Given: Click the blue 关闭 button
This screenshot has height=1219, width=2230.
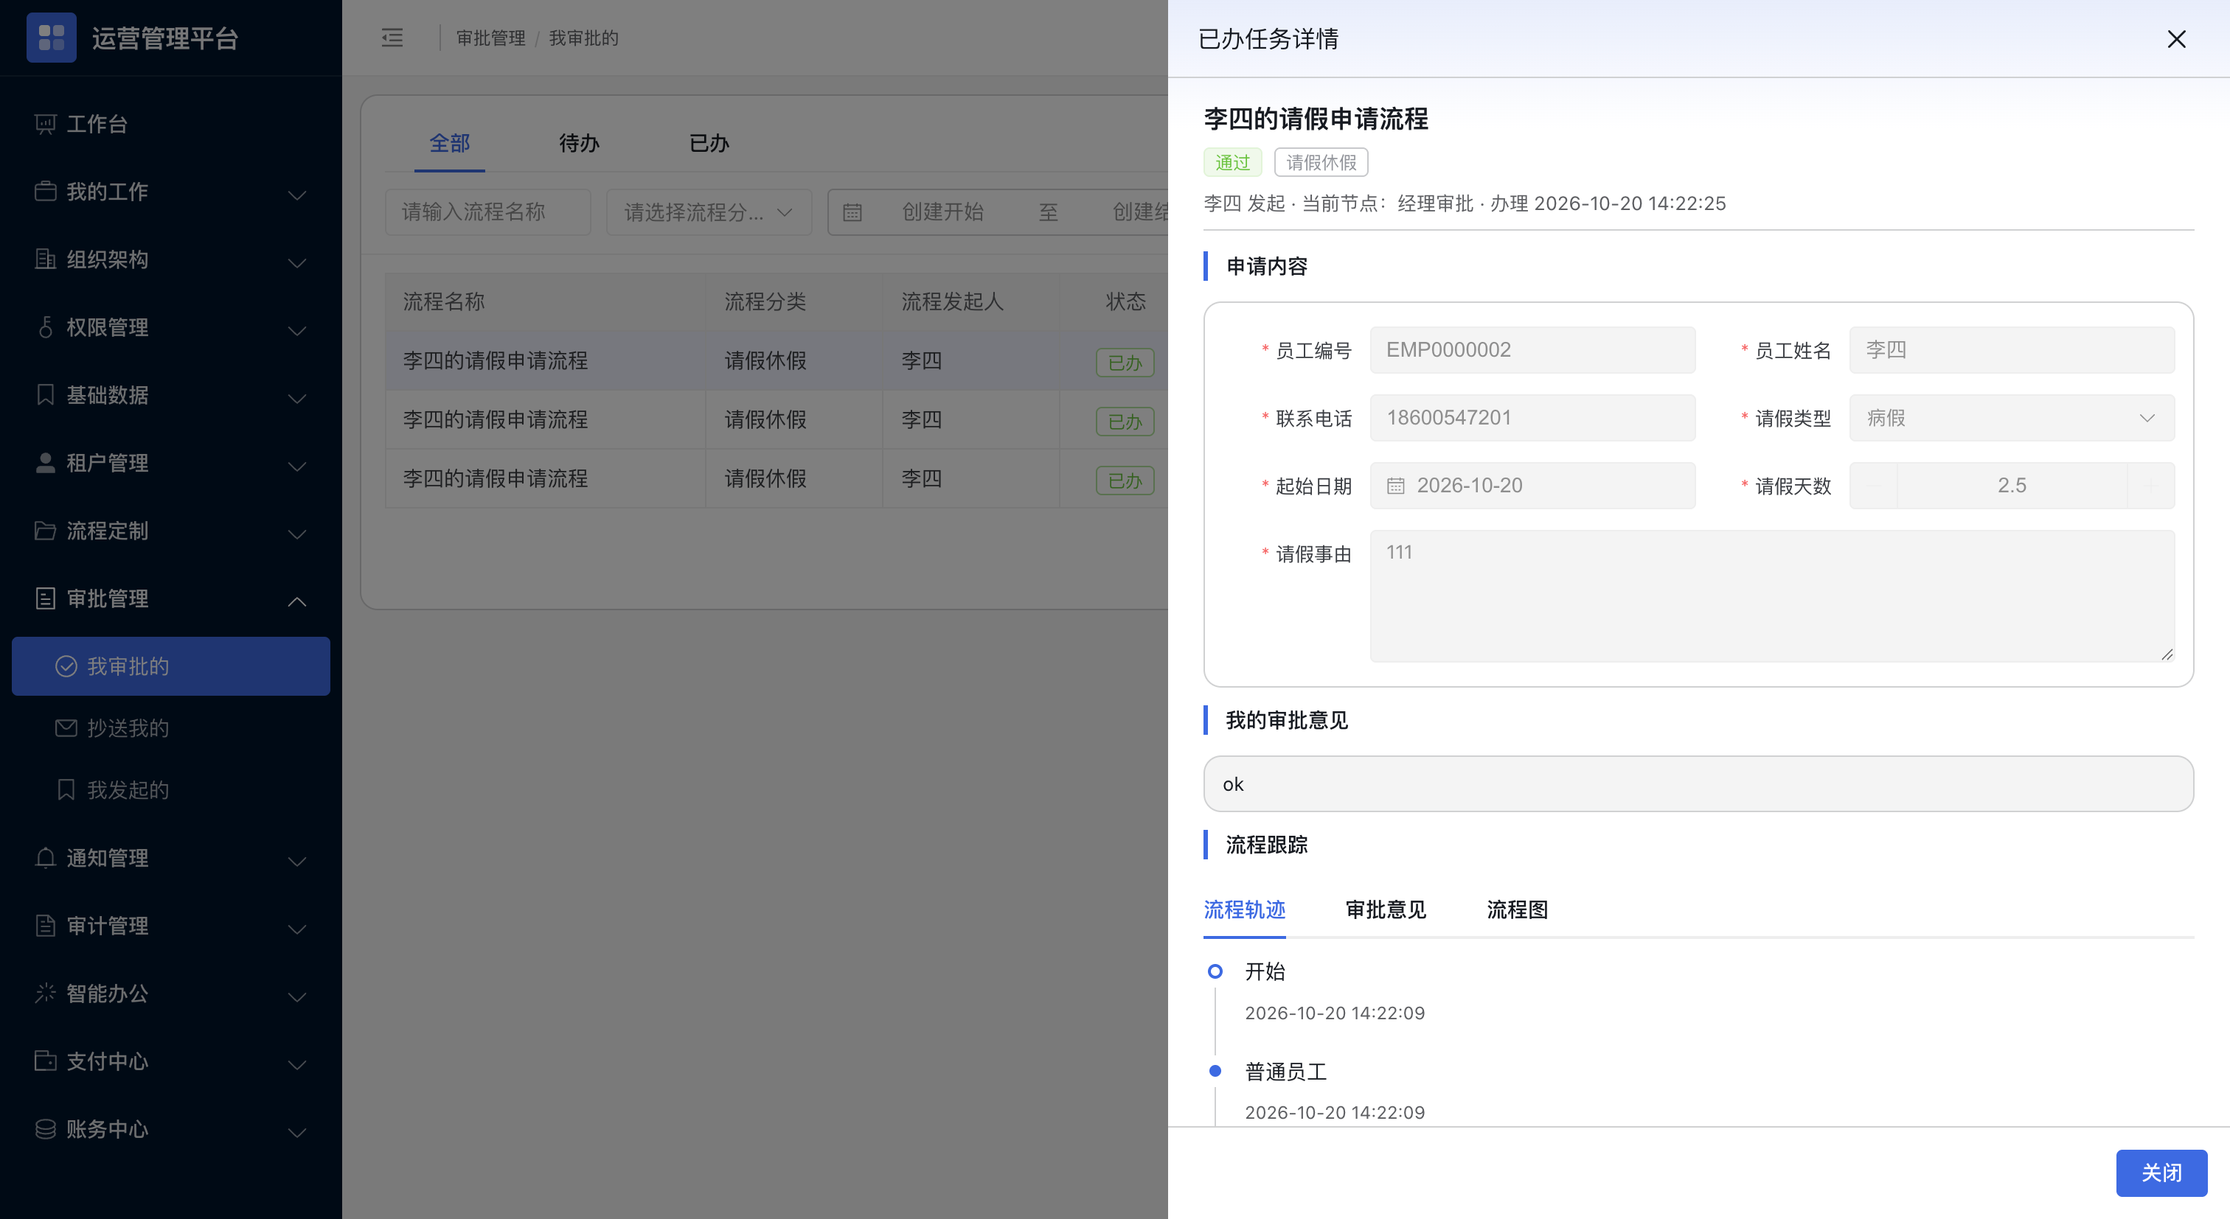Looking at the screenshot, I should click(2161, 1173).
